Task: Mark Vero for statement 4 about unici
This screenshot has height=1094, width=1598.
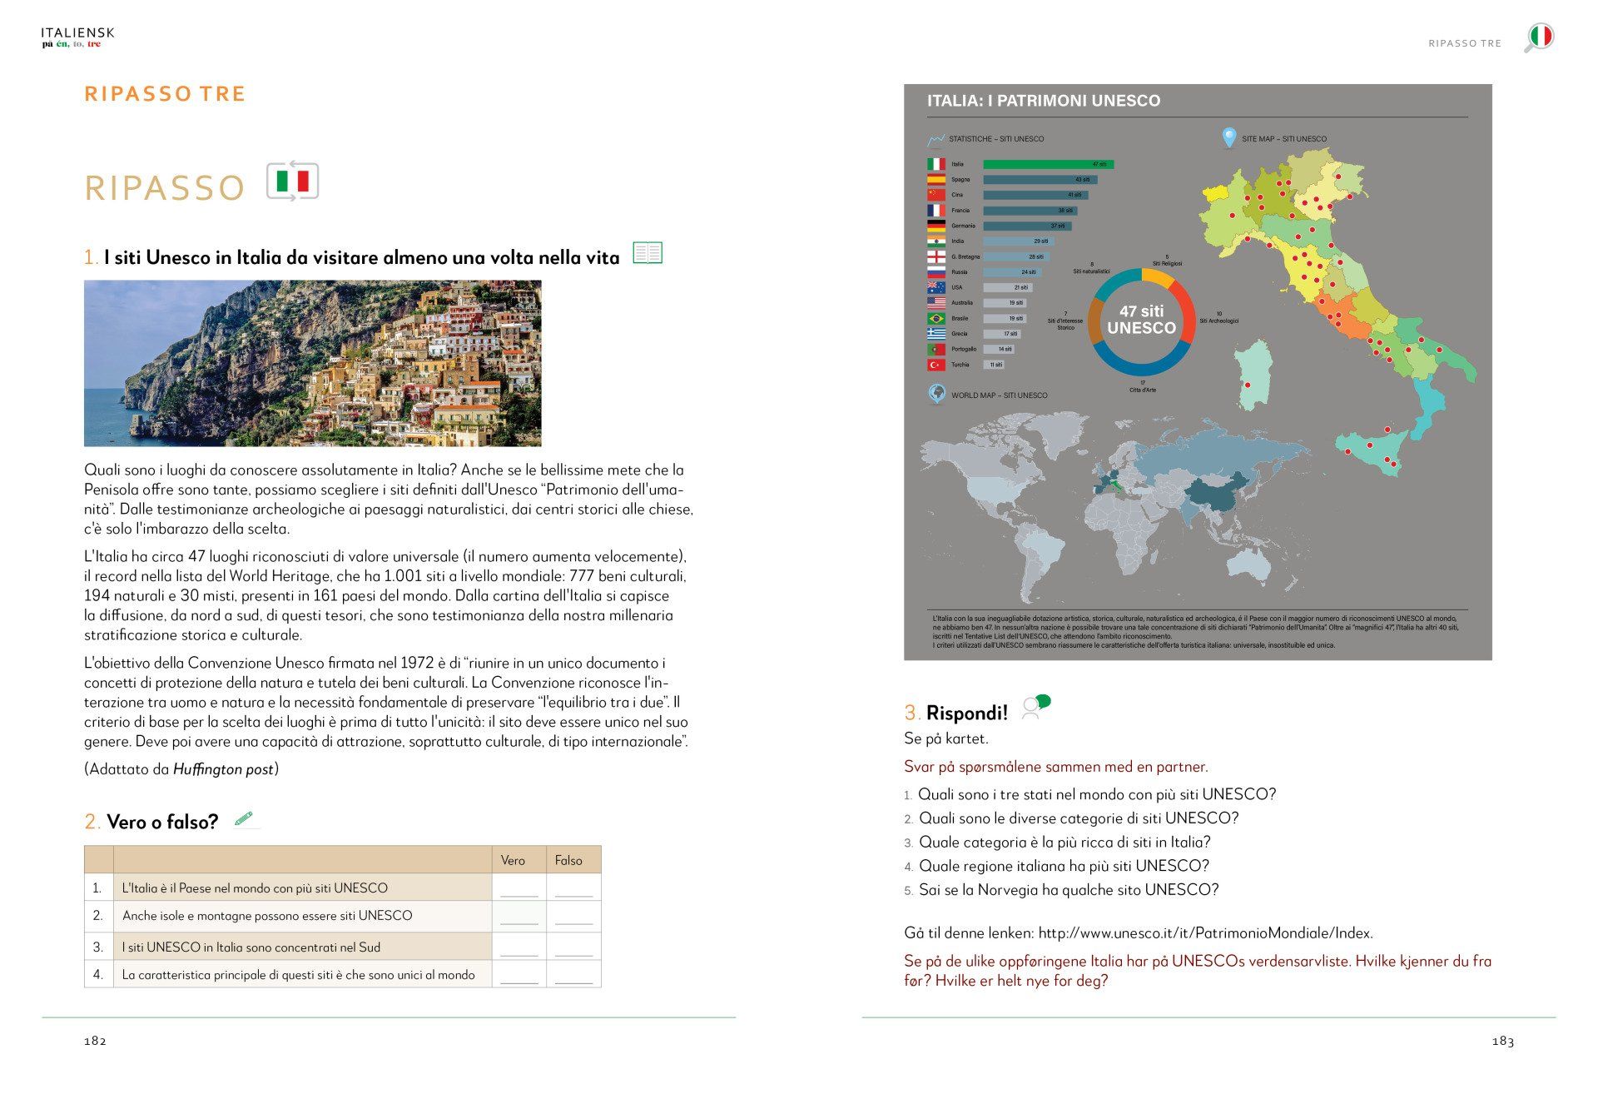Action: click(x=519, y=975)
